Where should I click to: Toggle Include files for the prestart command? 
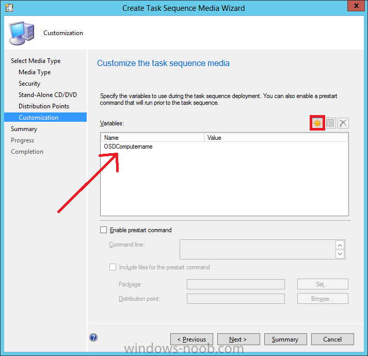(x=113, y=267)
